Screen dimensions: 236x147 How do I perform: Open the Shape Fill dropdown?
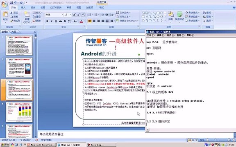click(x=193, y=13)
